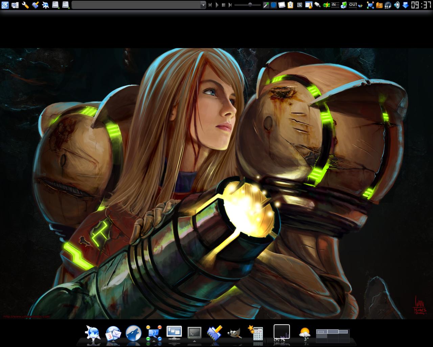The height and width of the screenshot is (347, 433).
Task: Launch the terminal from the dock
Action: click(195, 333)
